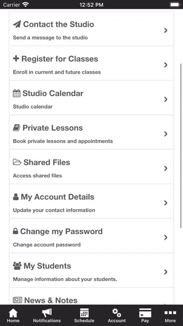The height and width of the screenshot is (326, 183).
Task: Tap the calendar icon beside Studio Calendar
Action: [17, 93]
